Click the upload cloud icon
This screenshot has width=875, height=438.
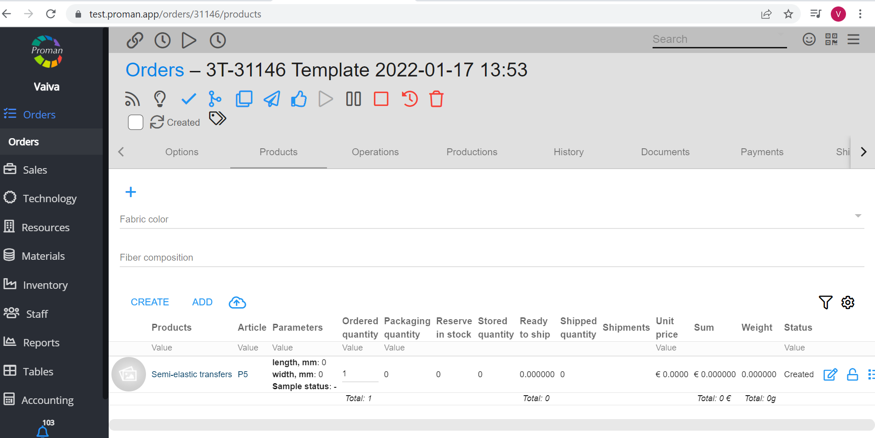237,303
